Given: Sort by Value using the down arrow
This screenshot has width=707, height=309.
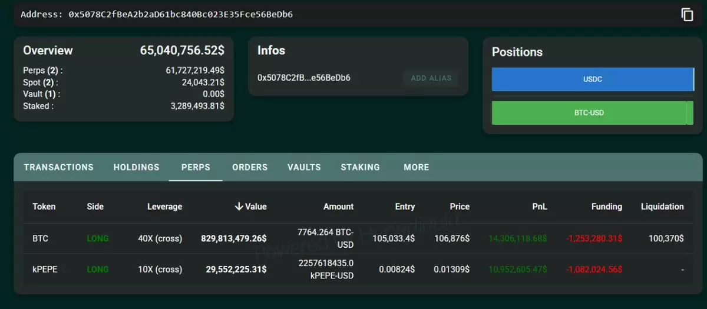Looking at the screenshot, I should point(239,207).
